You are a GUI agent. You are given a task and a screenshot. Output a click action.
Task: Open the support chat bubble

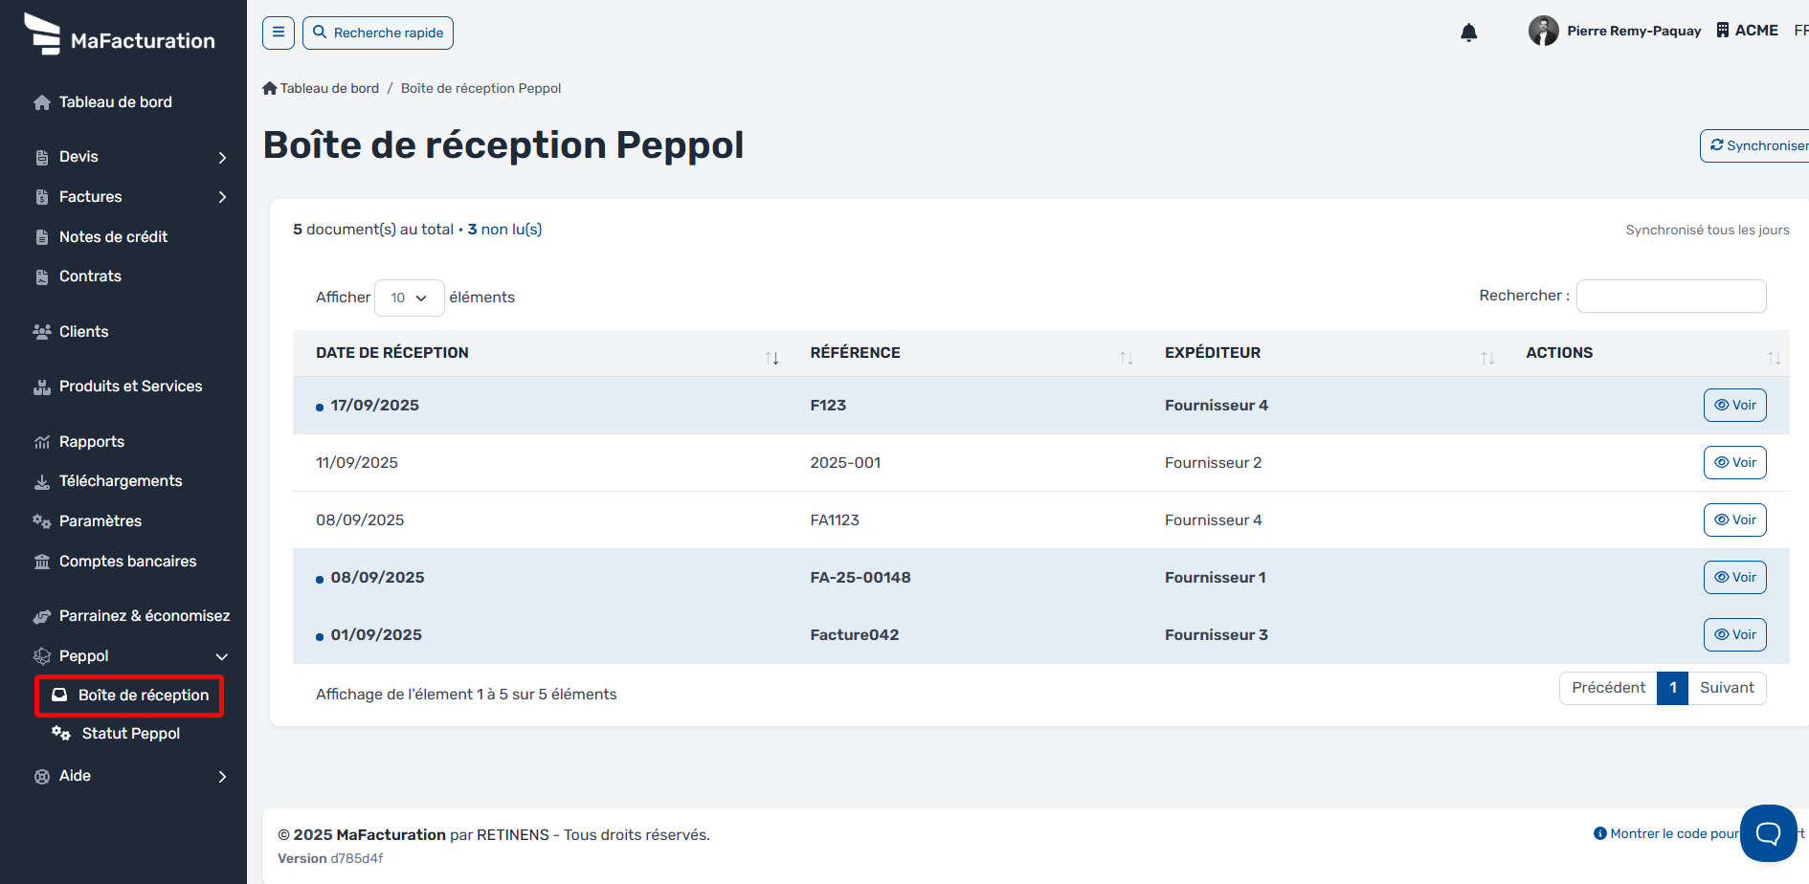click(x=1768, y=832)
